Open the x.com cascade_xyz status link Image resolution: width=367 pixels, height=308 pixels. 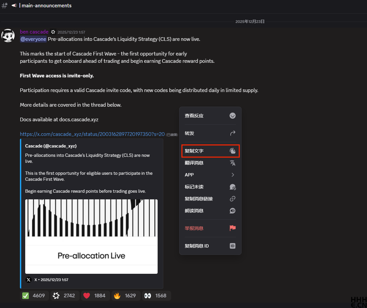(92, 134)
